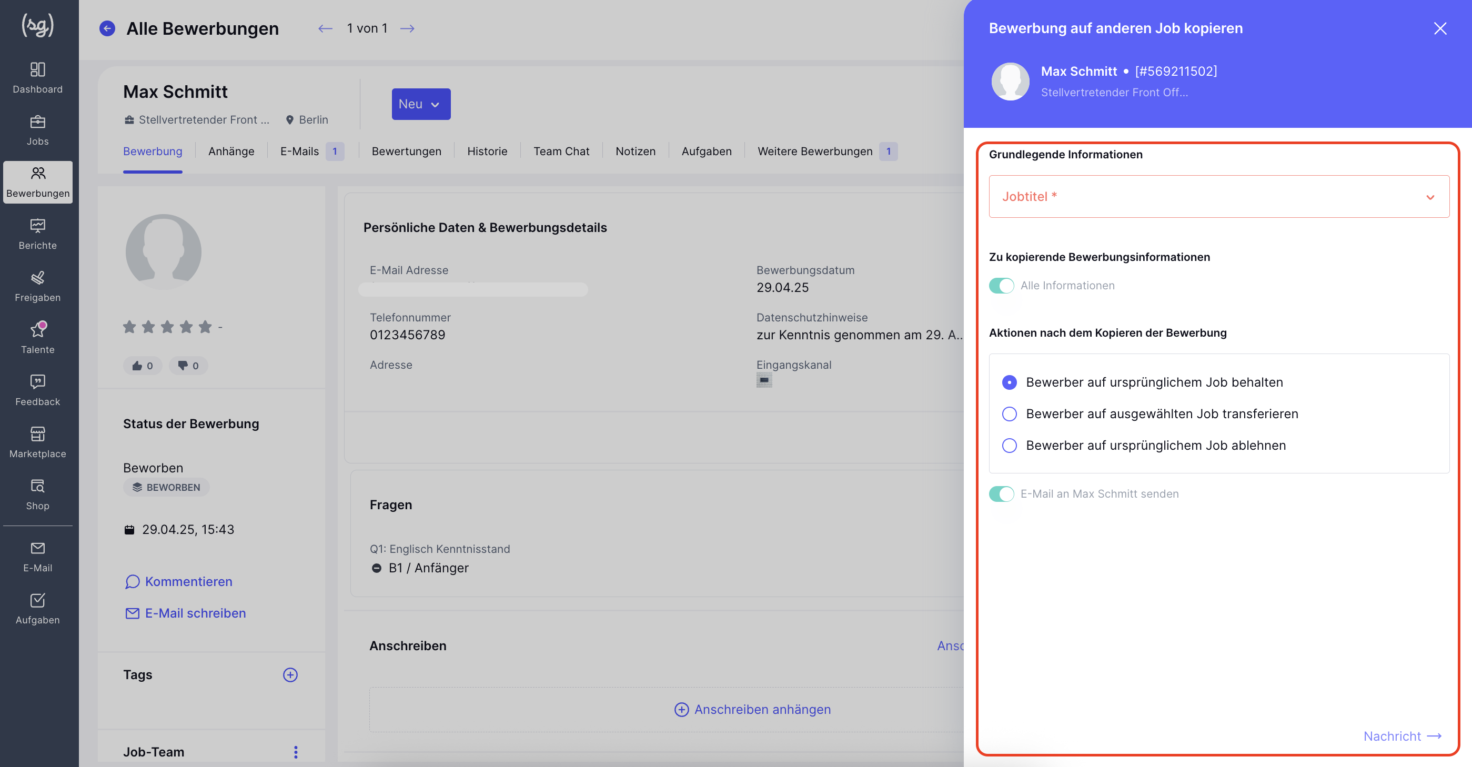1472x767 pixels.
Task: Click the softgarden logo
Action: (x=38, y=25)
